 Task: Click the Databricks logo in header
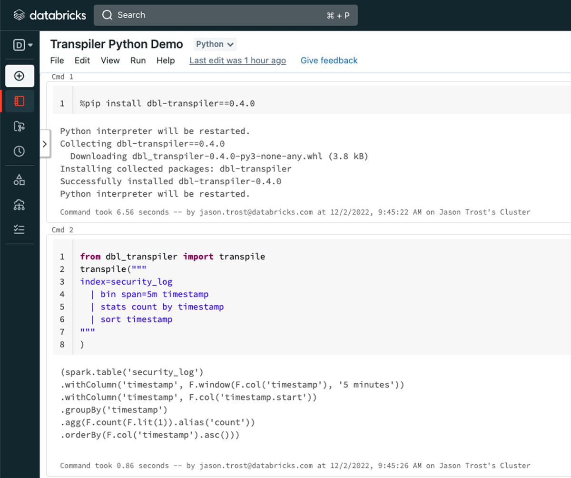click(x=49, y=15)
